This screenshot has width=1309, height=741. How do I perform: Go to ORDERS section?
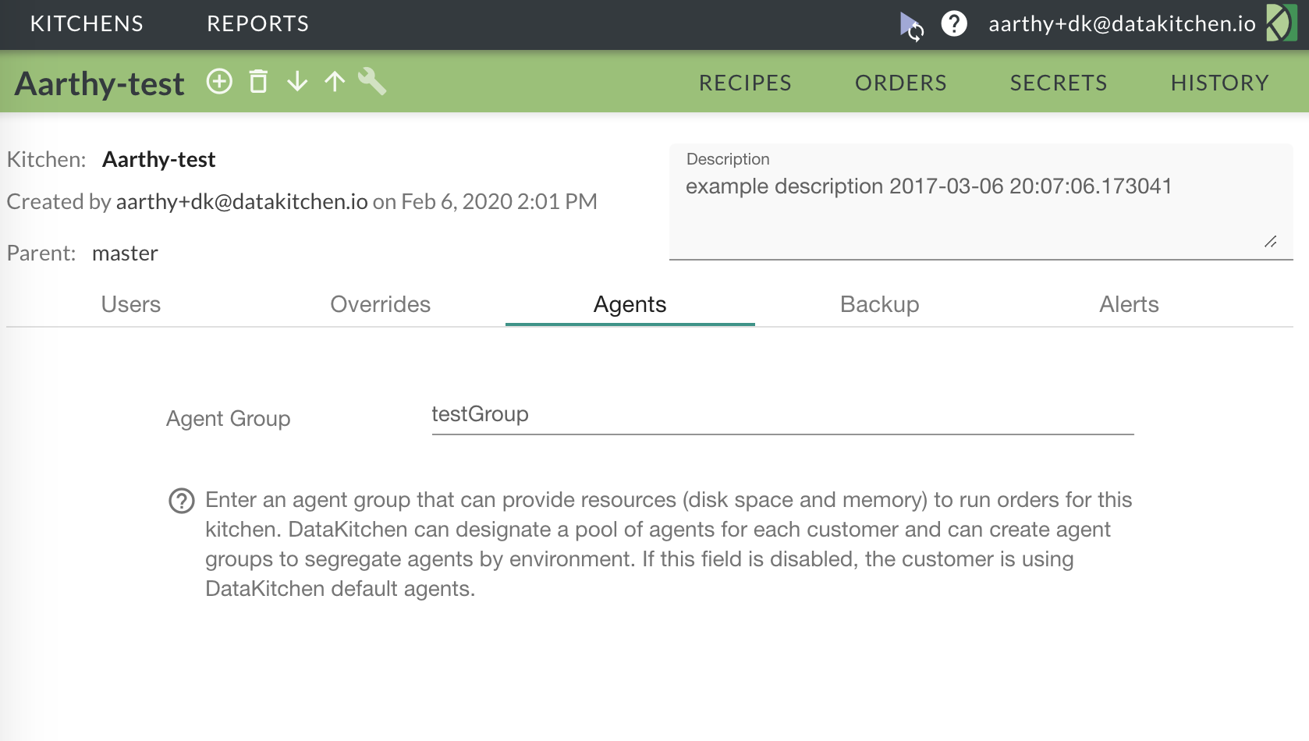901,83
